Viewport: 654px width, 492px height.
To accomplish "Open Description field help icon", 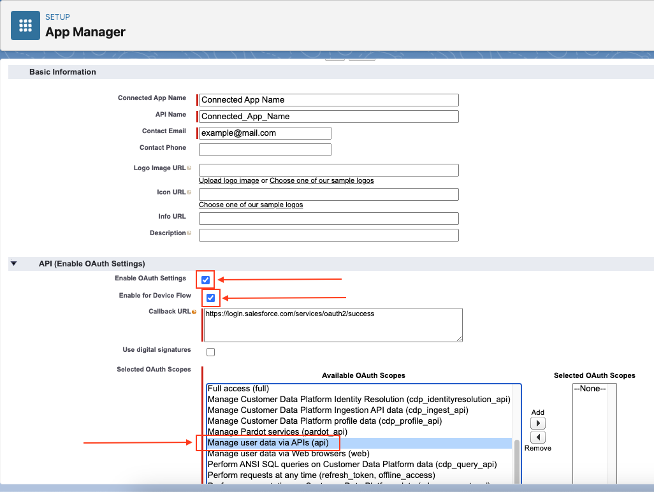I will (189, 233).
